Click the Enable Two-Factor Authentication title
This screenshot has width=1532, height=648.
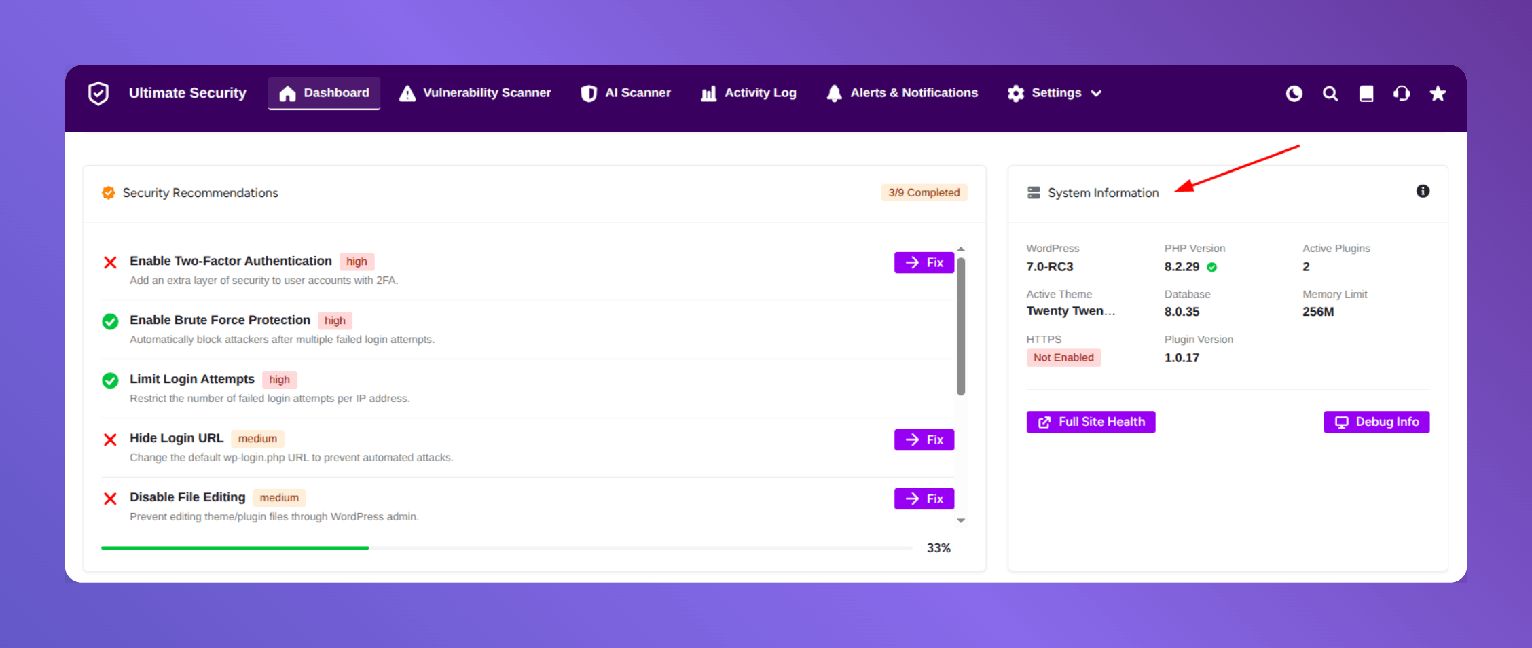click(x=231, y=262)
